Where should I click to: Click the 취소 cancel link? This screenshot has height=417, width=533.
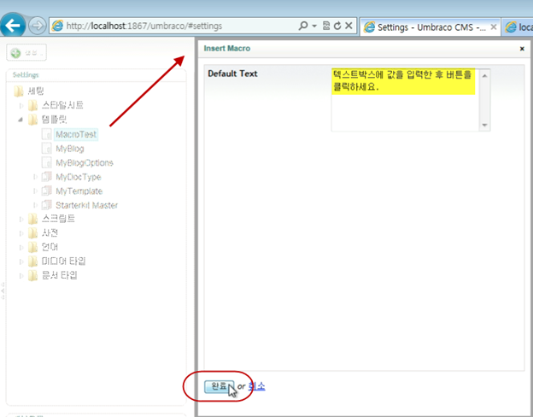(256, 386)
